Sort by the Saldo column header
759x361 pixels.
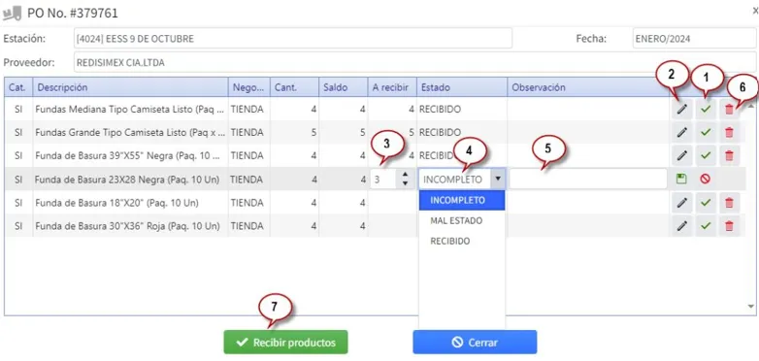344,87
